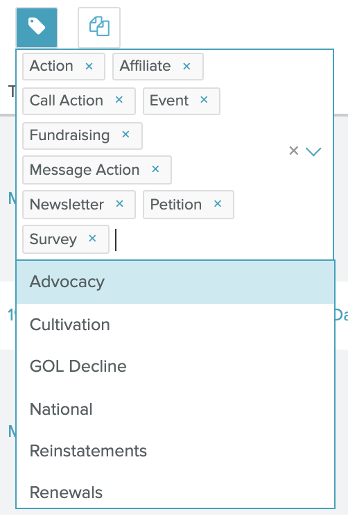The height and width of the screenshot is (523, 348).
Task: Pick Reinstatements from dropdown options
Action: point(175,451)
